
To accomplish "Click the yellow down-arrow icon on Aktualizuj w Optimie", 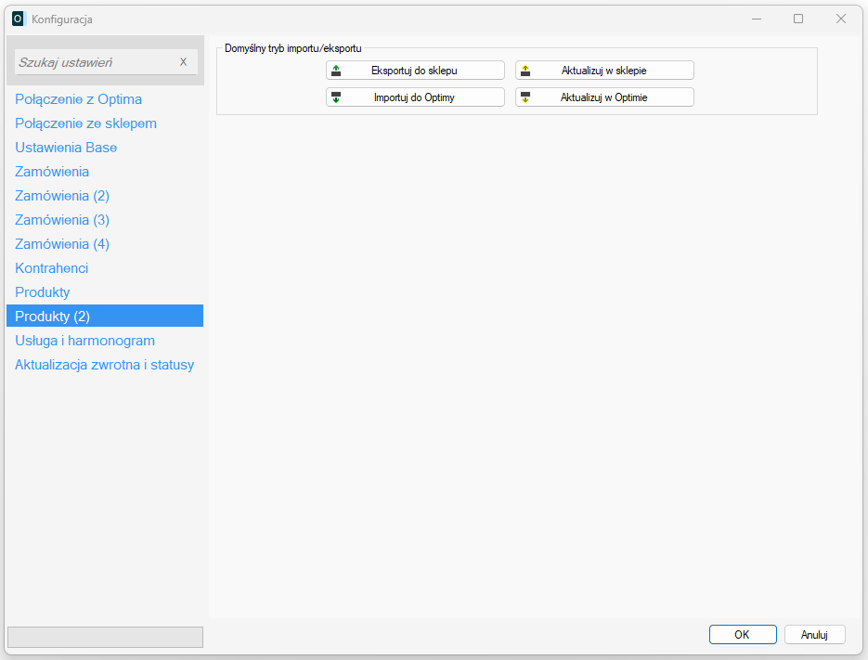I will [525, 97].
